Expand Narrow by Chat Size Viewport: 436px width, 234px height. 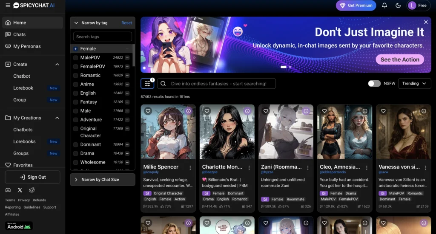(x=103, y=180)
